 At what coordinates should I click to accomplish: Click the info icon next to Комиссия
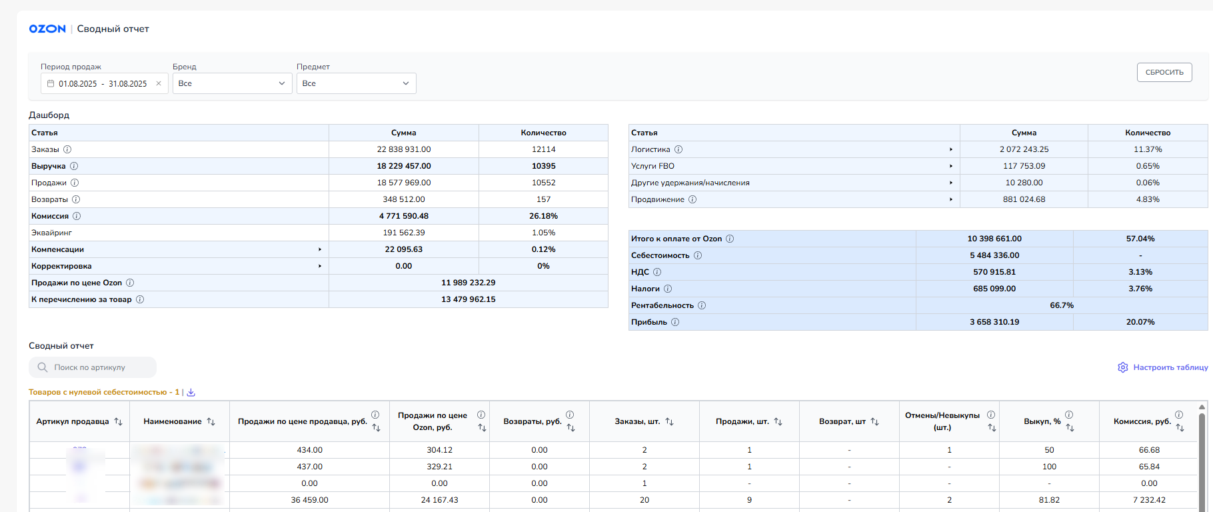click(x=77, y=216)
